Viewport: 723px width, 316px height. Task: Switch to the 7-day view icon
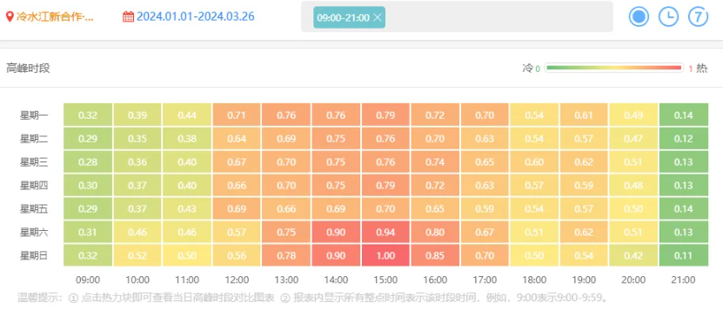[698, 17]
